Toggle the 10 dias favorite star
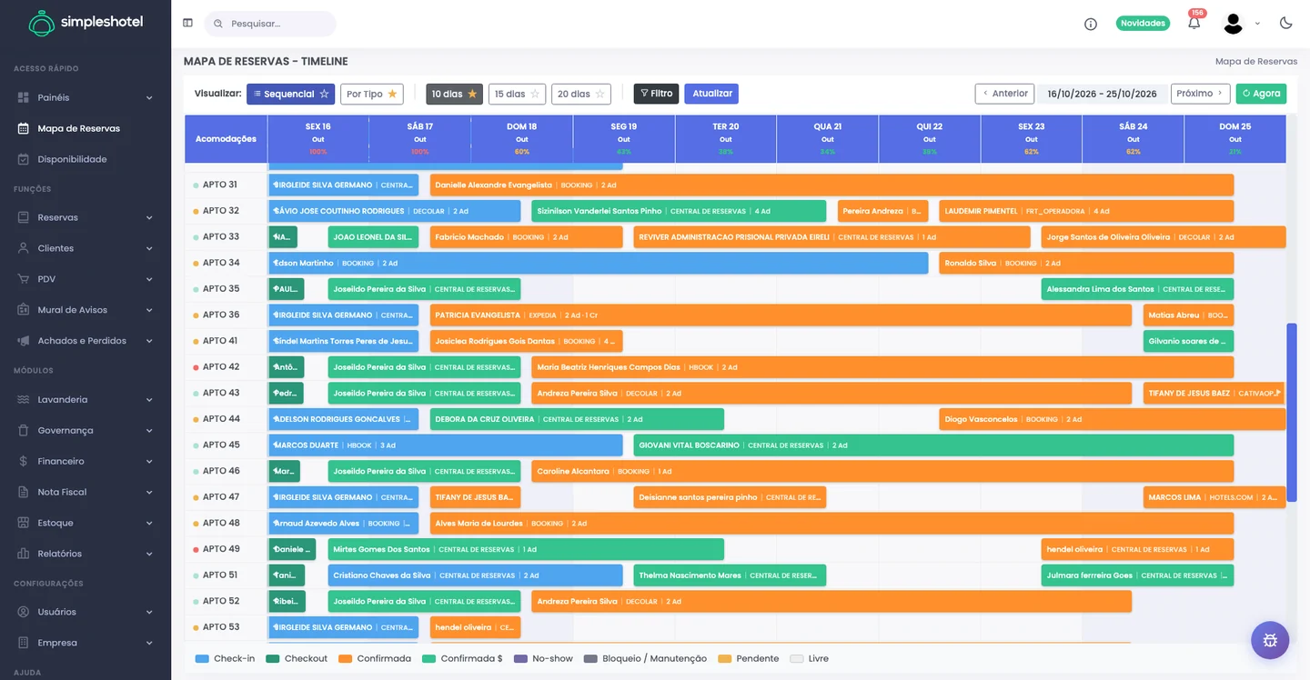 [472, 94]
